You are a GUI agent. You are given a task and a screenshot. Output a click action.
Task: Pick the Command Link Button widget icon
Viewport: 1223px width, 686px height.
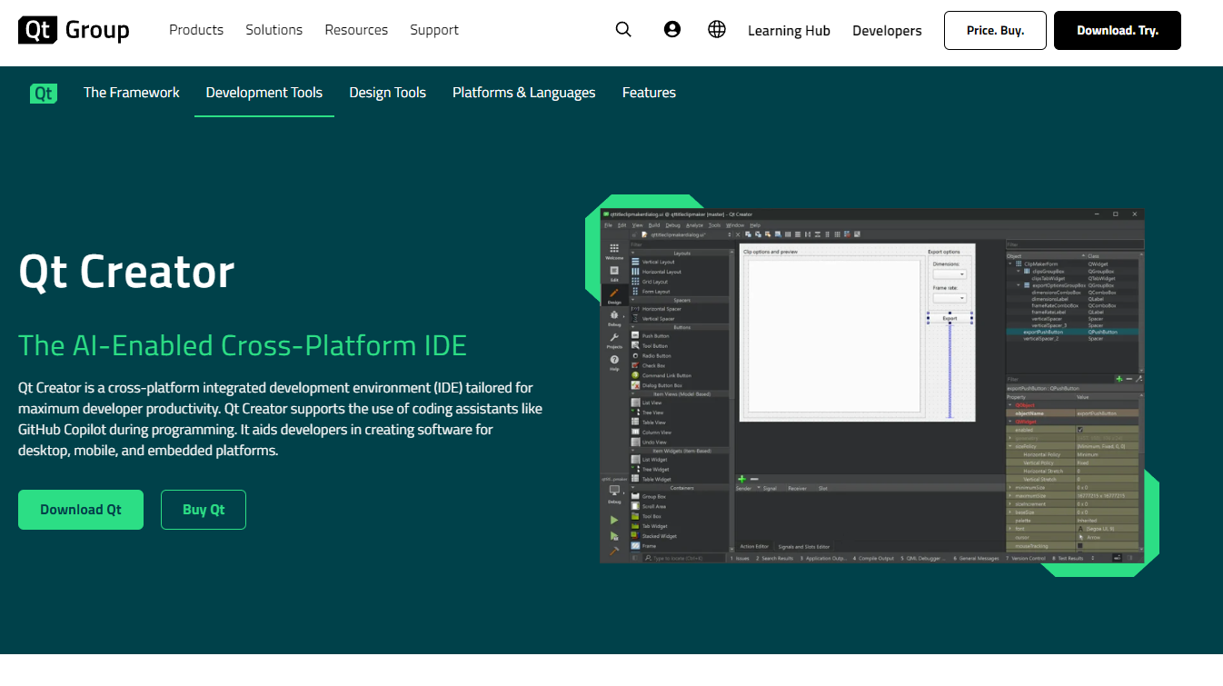click(636, 375)
